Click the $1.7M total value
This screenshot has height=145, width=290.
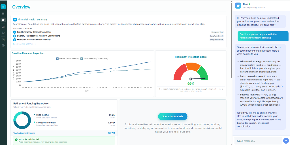click(x=112, y=133)
